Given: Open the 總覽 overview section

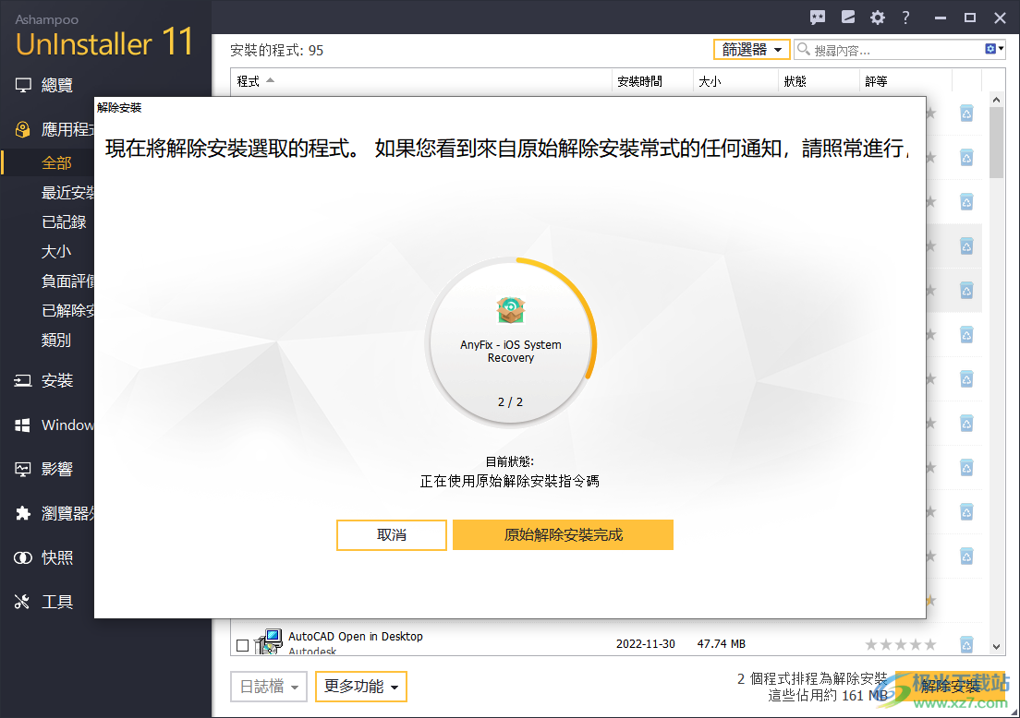Looking at the screenshot, I should pyautogui.click(x=56, y=85).
